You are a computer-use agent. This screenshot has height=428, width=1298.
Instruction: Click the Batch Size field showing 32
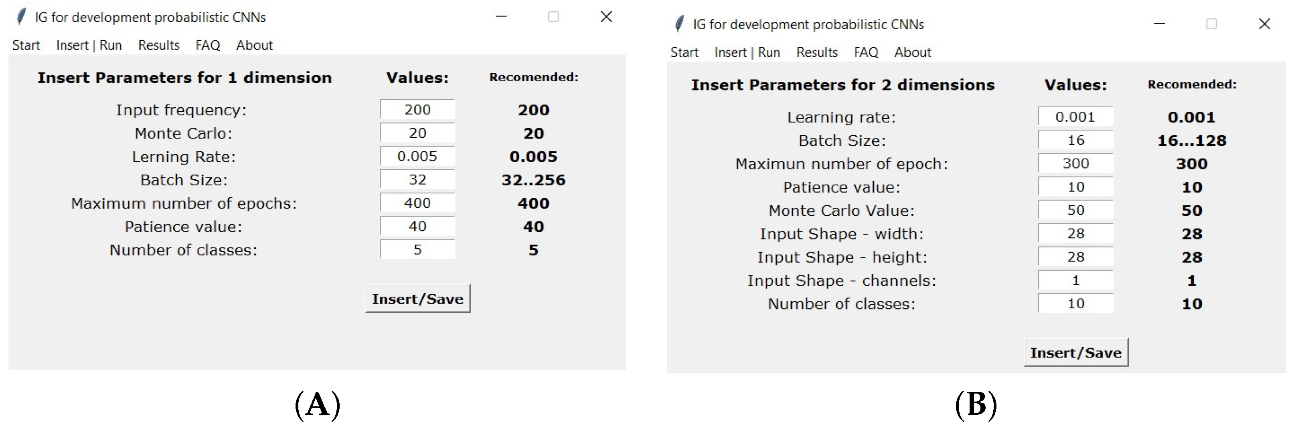[417, 179]
